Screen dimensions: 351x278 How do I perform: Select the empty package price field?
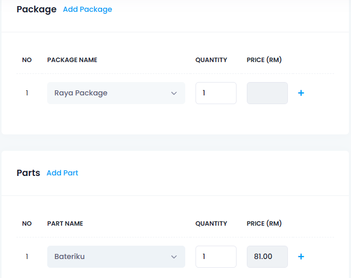[267, 93]
